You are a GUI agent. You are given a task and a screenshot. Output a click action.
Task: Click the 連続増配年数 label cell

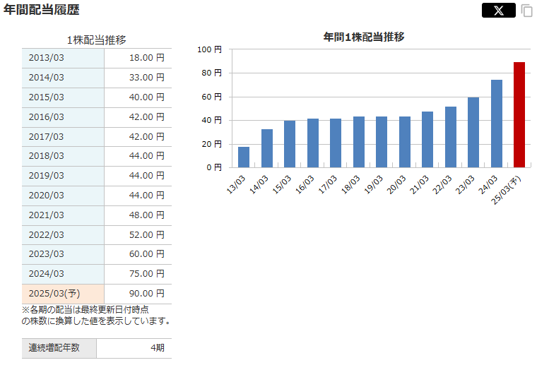pos(59,348)
